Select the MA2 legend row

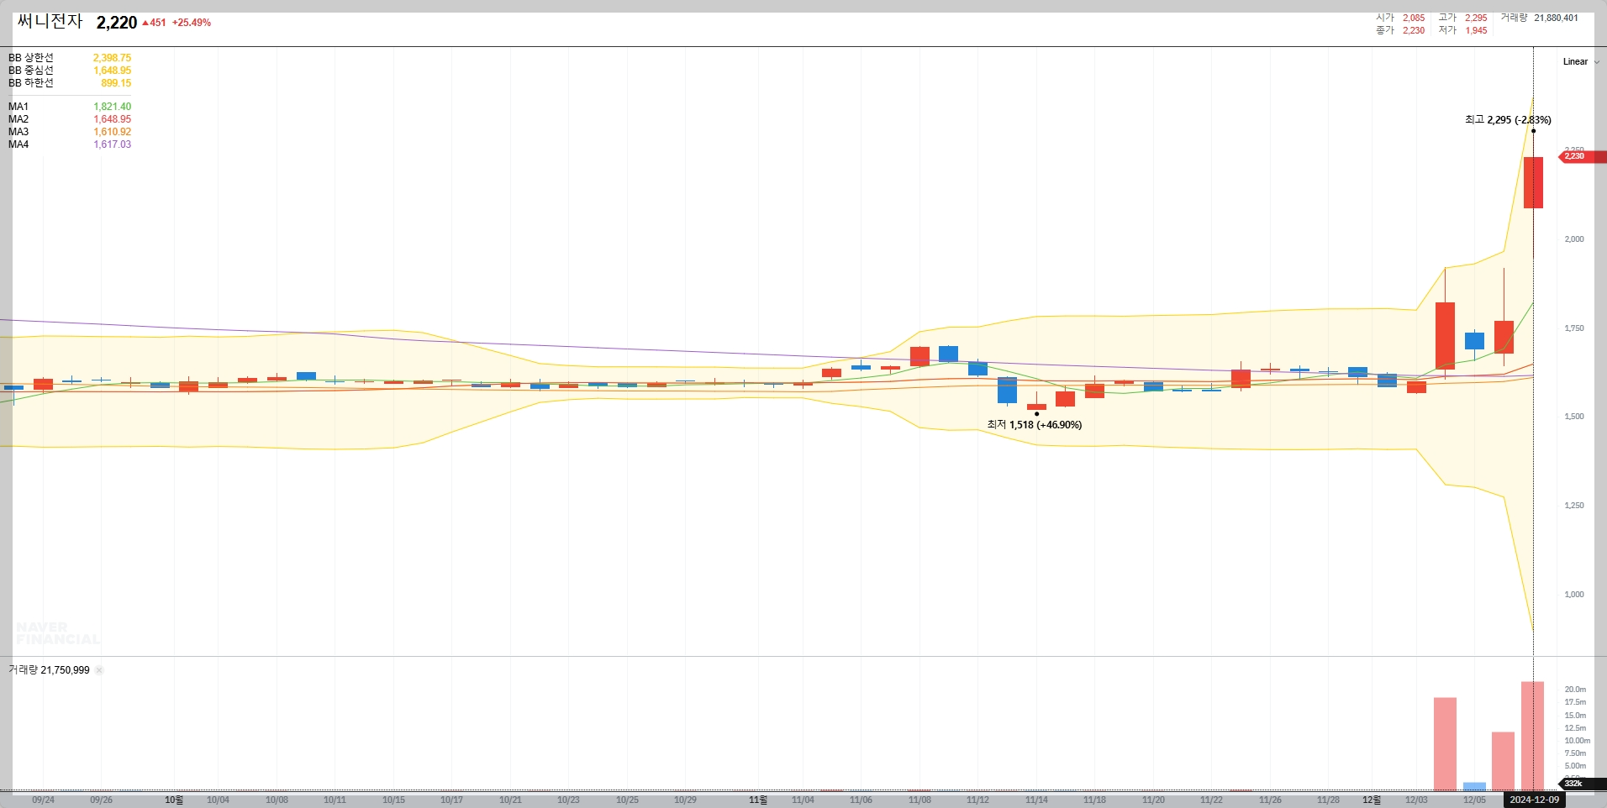[x=70, y=119]
